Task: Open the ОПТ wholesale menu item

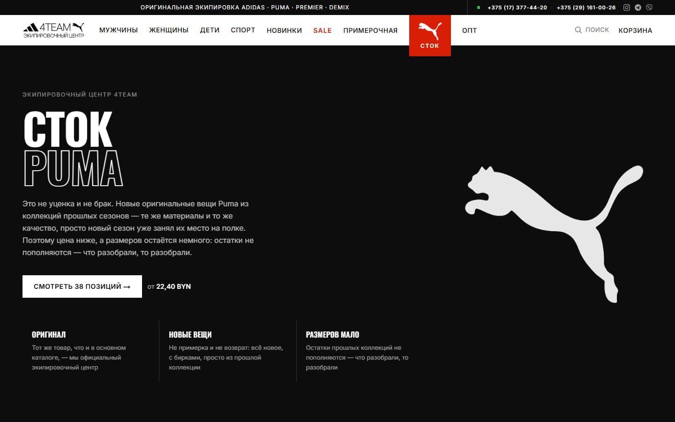Action: (x=469, y=30)
